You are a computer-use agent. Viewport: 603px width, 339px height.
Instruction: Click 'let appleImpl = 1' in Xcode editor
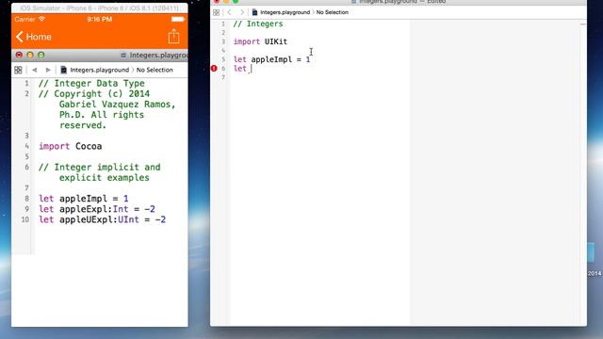coord(271,59)
